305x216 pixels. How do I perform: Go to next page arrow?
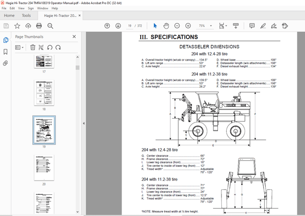[118, 26]
